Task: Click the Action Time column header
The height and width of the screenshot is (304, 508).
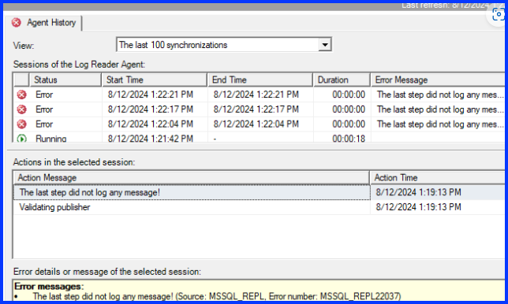Action: click(x=437, y=177)
